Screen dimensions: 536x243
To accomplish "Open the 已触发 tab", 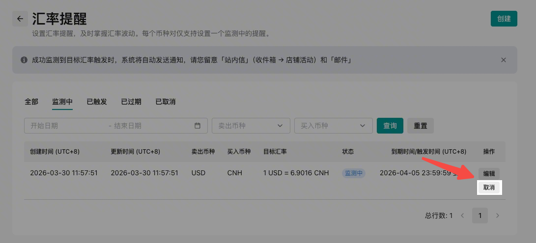I will click(97, 102).
